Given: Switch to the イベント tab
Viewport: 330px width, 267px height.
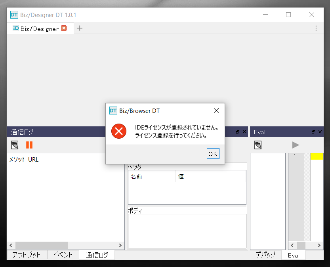Looking at the screenshot, I should point(63,255).
